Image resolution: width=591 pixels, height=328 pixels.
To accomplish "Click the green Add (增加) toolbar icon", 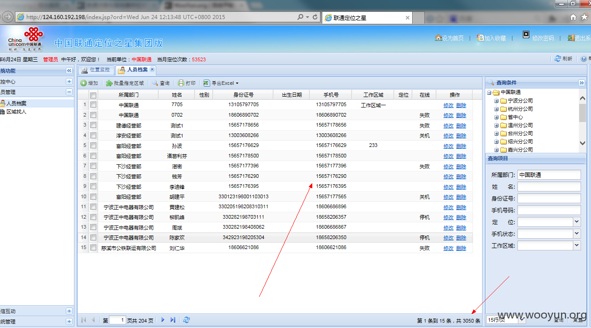I will 84,83.
